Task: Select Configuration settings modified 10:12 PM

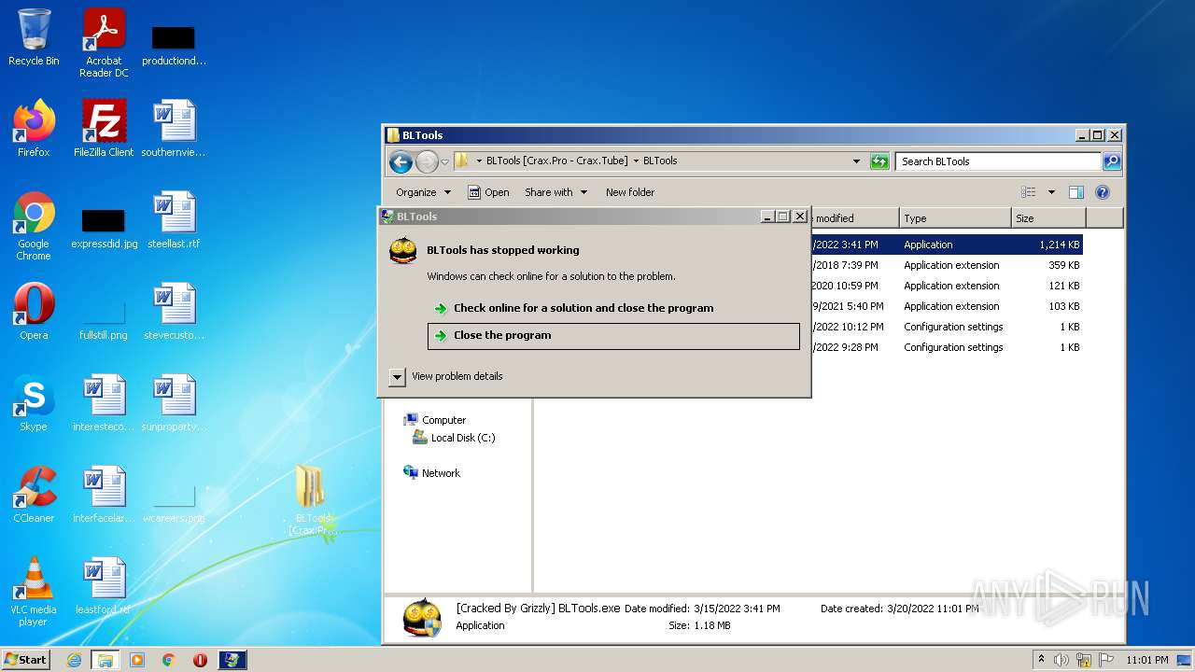Action: (x=946, y=327)
